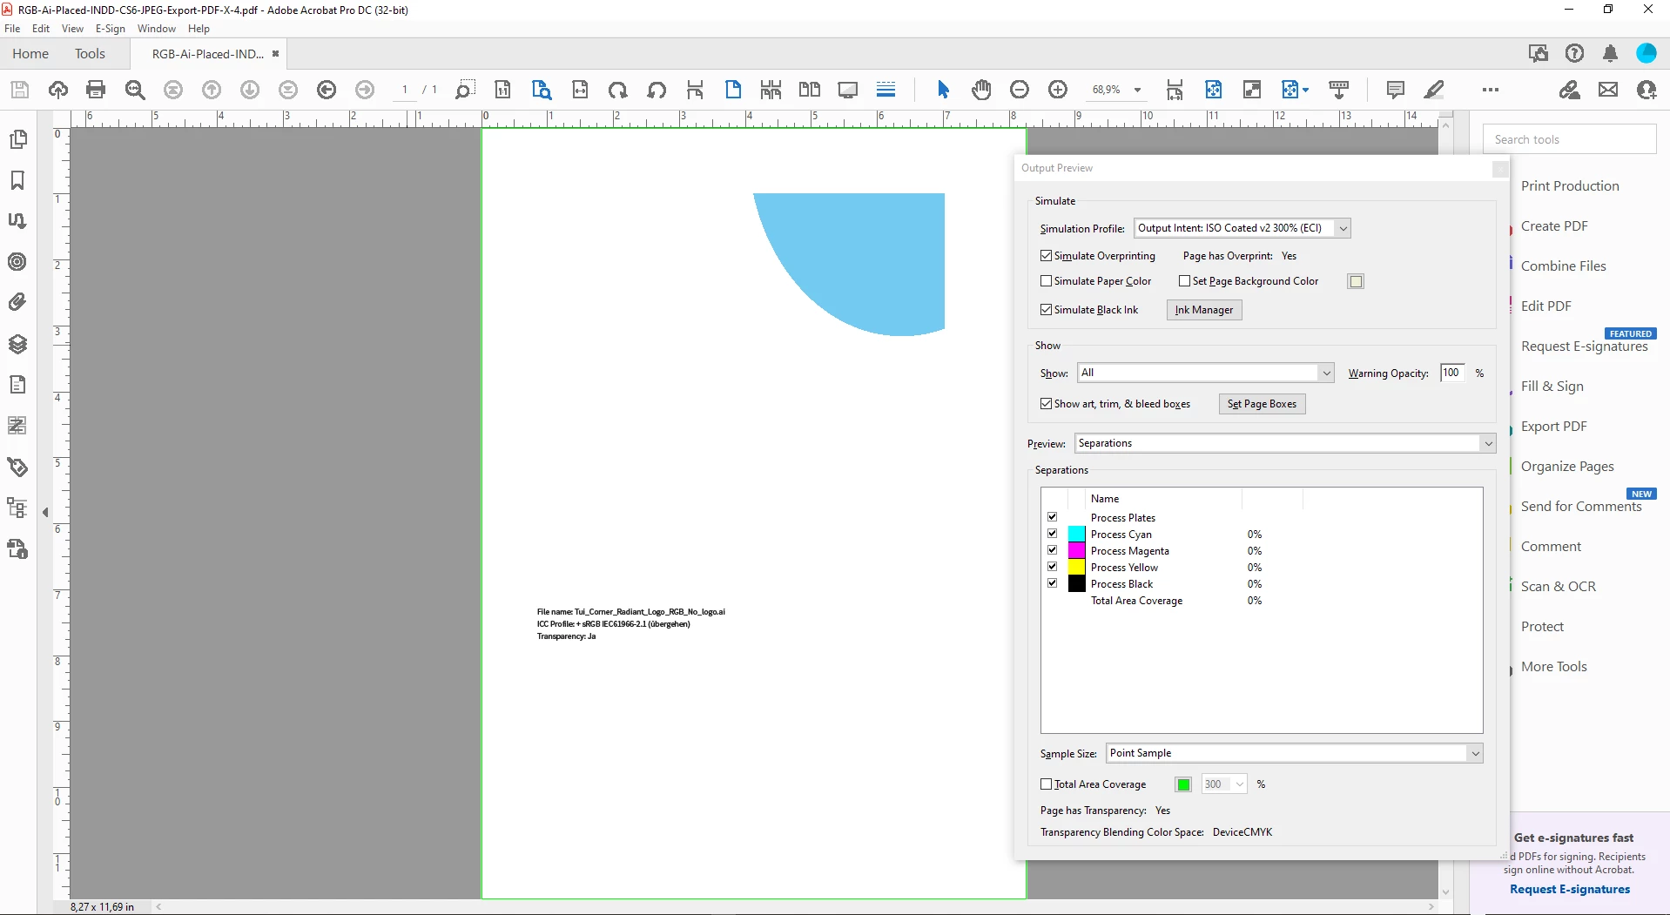1670x915 pixels.
Task: Open the Organize Pages tool
Action: pyautogui.click(x=1567, y=467)
